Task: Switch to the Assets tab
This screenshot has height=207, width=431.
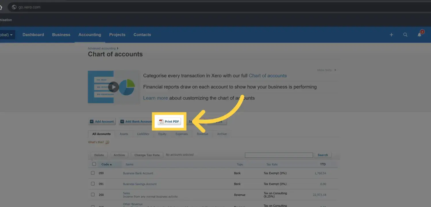Action: click(x=124, y=134)
